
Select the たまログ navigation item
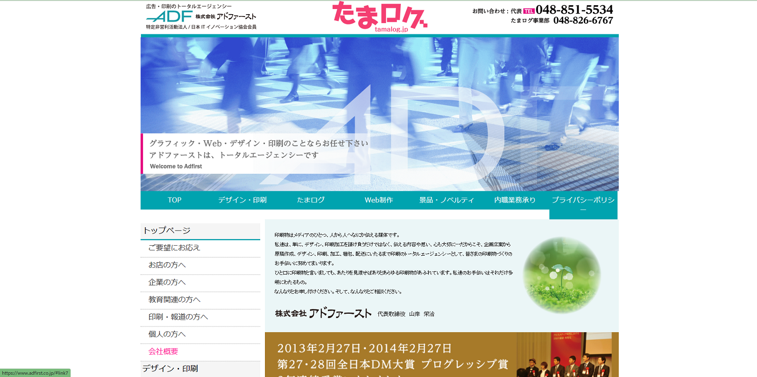[311, 200]
